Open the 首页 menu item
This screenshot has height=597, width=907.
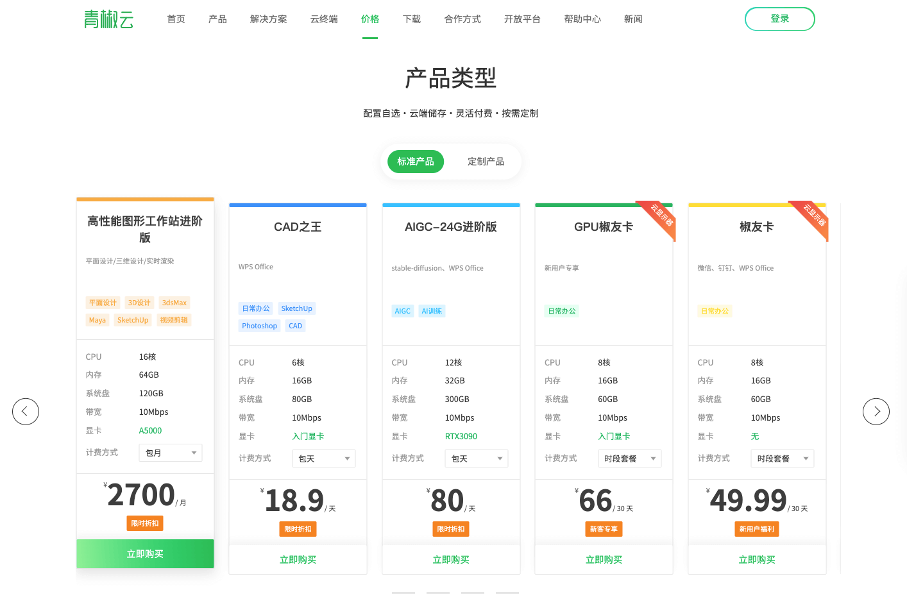point(176,19)
